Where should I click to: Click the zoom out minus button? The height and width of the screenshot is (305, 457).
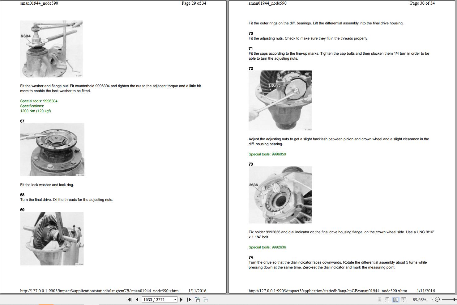point(437,299)
